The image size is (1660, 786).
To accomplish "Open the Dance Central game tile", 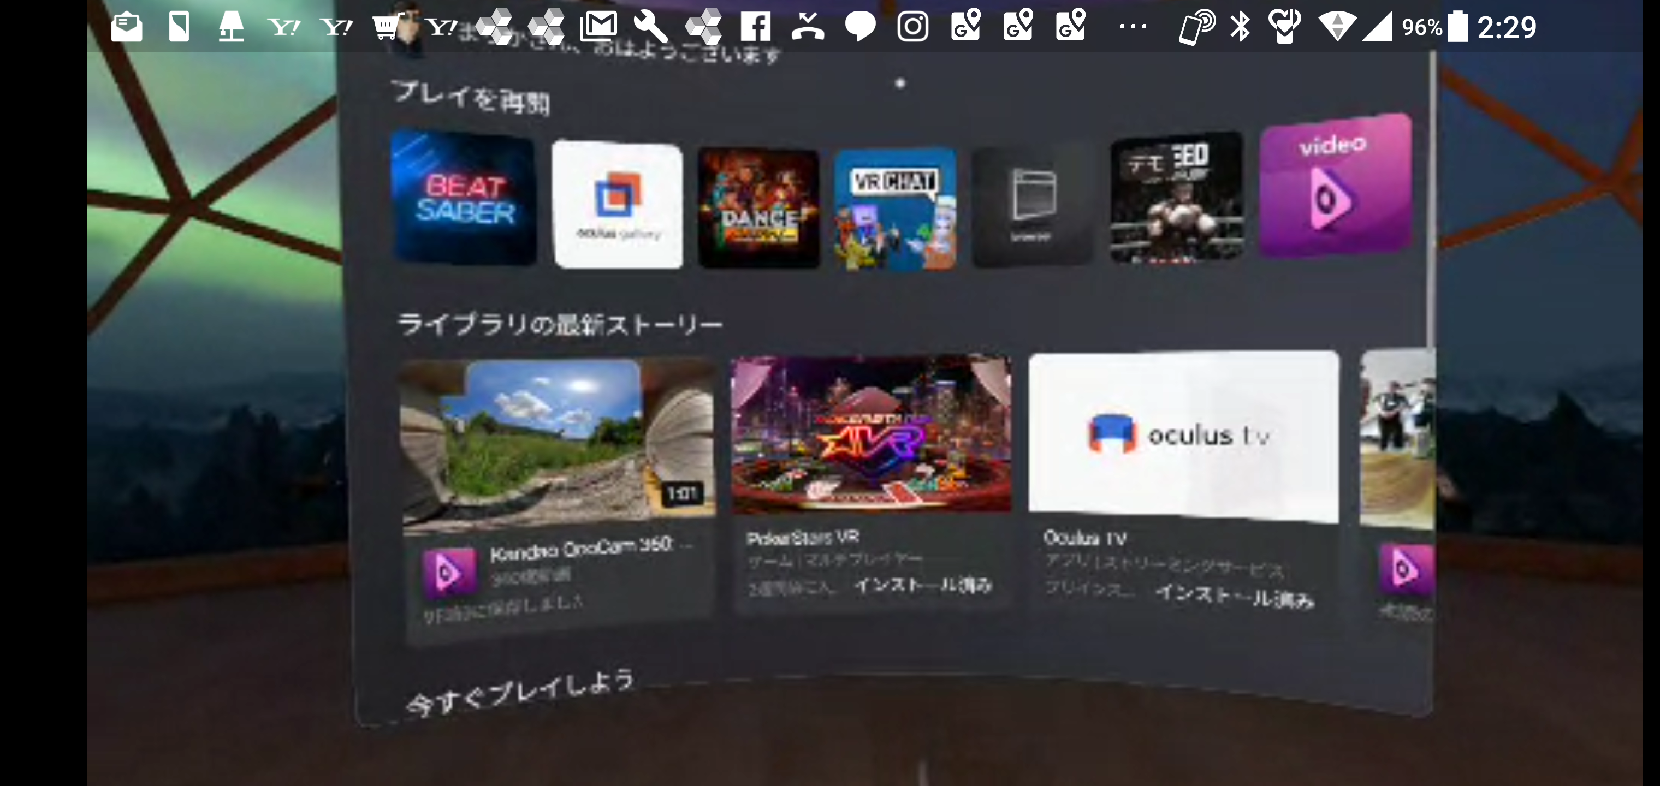I will (758, 207).
